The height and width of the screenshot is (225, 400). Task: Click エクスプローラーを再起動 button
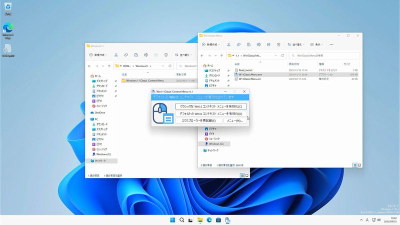198,120
